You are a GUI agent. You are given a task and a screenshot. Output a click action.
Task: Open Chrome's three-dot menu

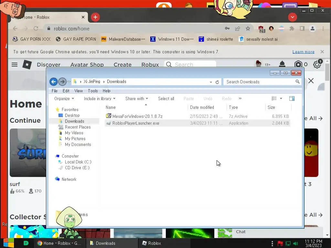point(323,28)
